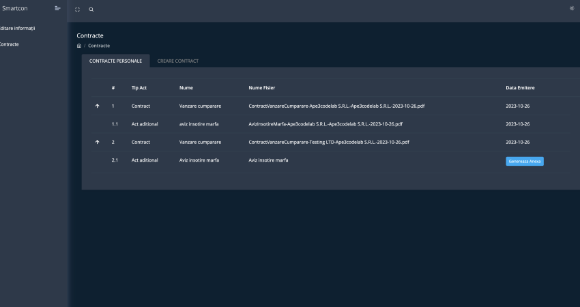The width and height of the screenshot is (580, 307).
Task: Click date 2023-10-26 in row 2
Action: pyautogui.click(x=517, y=143)
